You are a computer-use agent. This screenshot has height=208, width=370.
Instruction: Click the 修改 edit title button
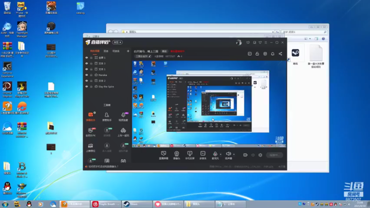coord(164,51)
